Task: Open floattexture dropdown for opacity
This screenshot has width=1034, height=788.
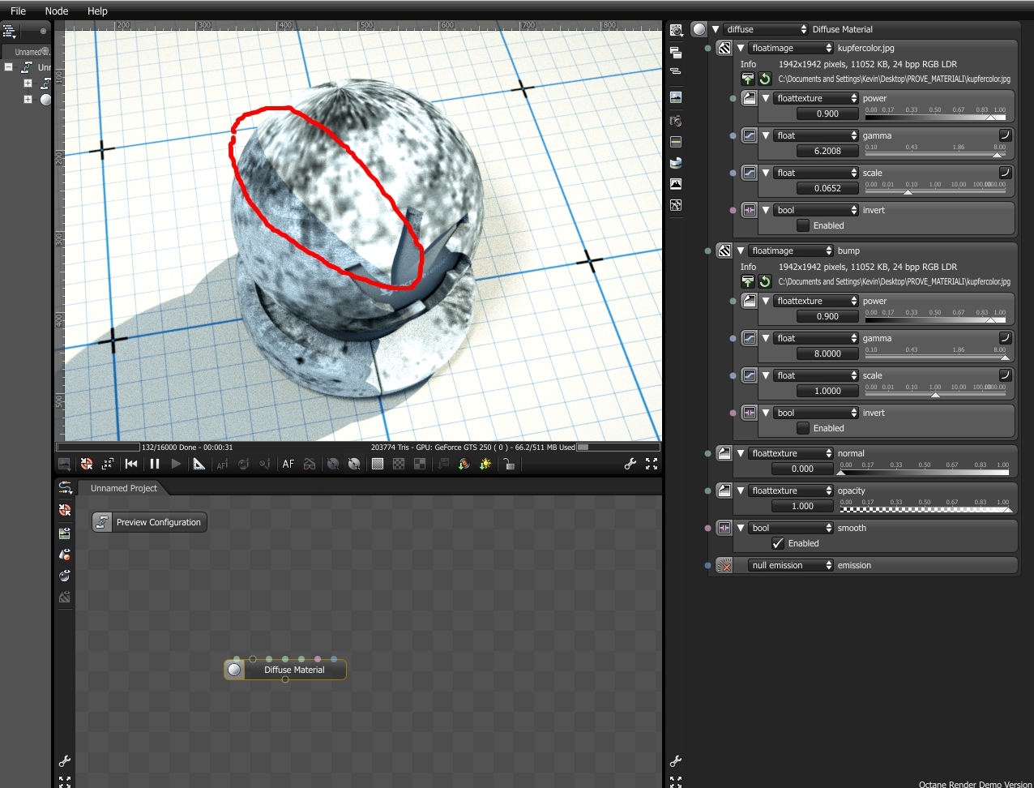Action: [x=790, y=490]
